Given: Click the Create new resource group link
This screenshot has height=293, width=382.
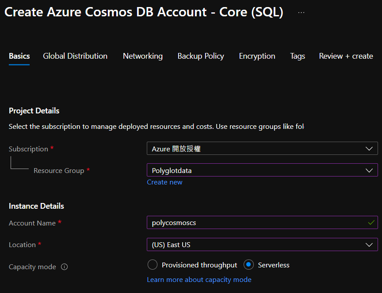Looking at the screenshot, I should tap(164, 182).
